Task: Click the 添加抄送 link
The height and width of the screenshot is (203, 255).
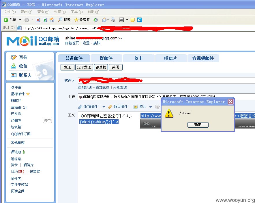Action: [85, 87]
